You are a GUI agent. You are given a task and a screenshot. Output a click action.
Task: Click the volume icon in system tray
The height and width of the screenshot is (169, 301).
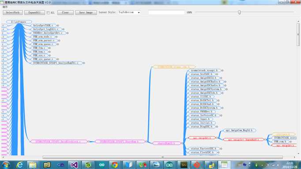click(278, 165)
